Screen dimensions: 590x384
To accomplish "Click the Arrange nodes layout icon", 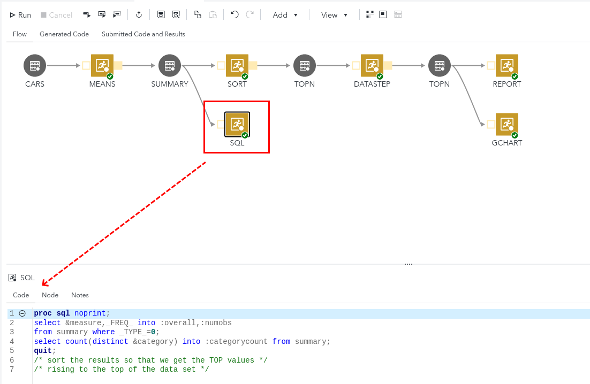I will tap(369, 15).
